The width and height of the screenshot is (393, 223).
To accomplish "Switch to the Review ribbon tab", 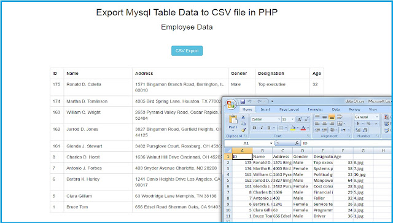I will tap(354, 109).
